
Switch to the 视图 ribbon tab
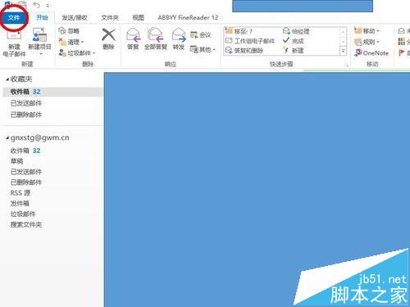coord(138,18)
